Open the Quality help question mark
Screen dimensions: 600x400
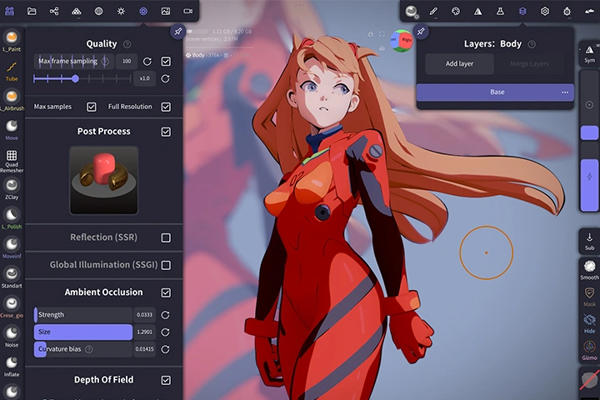[x=127, y=44]
